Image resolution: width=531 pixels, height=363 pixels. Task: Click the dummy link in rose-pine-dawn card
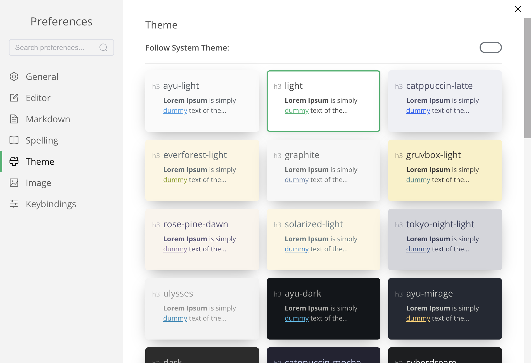(175, 249)
